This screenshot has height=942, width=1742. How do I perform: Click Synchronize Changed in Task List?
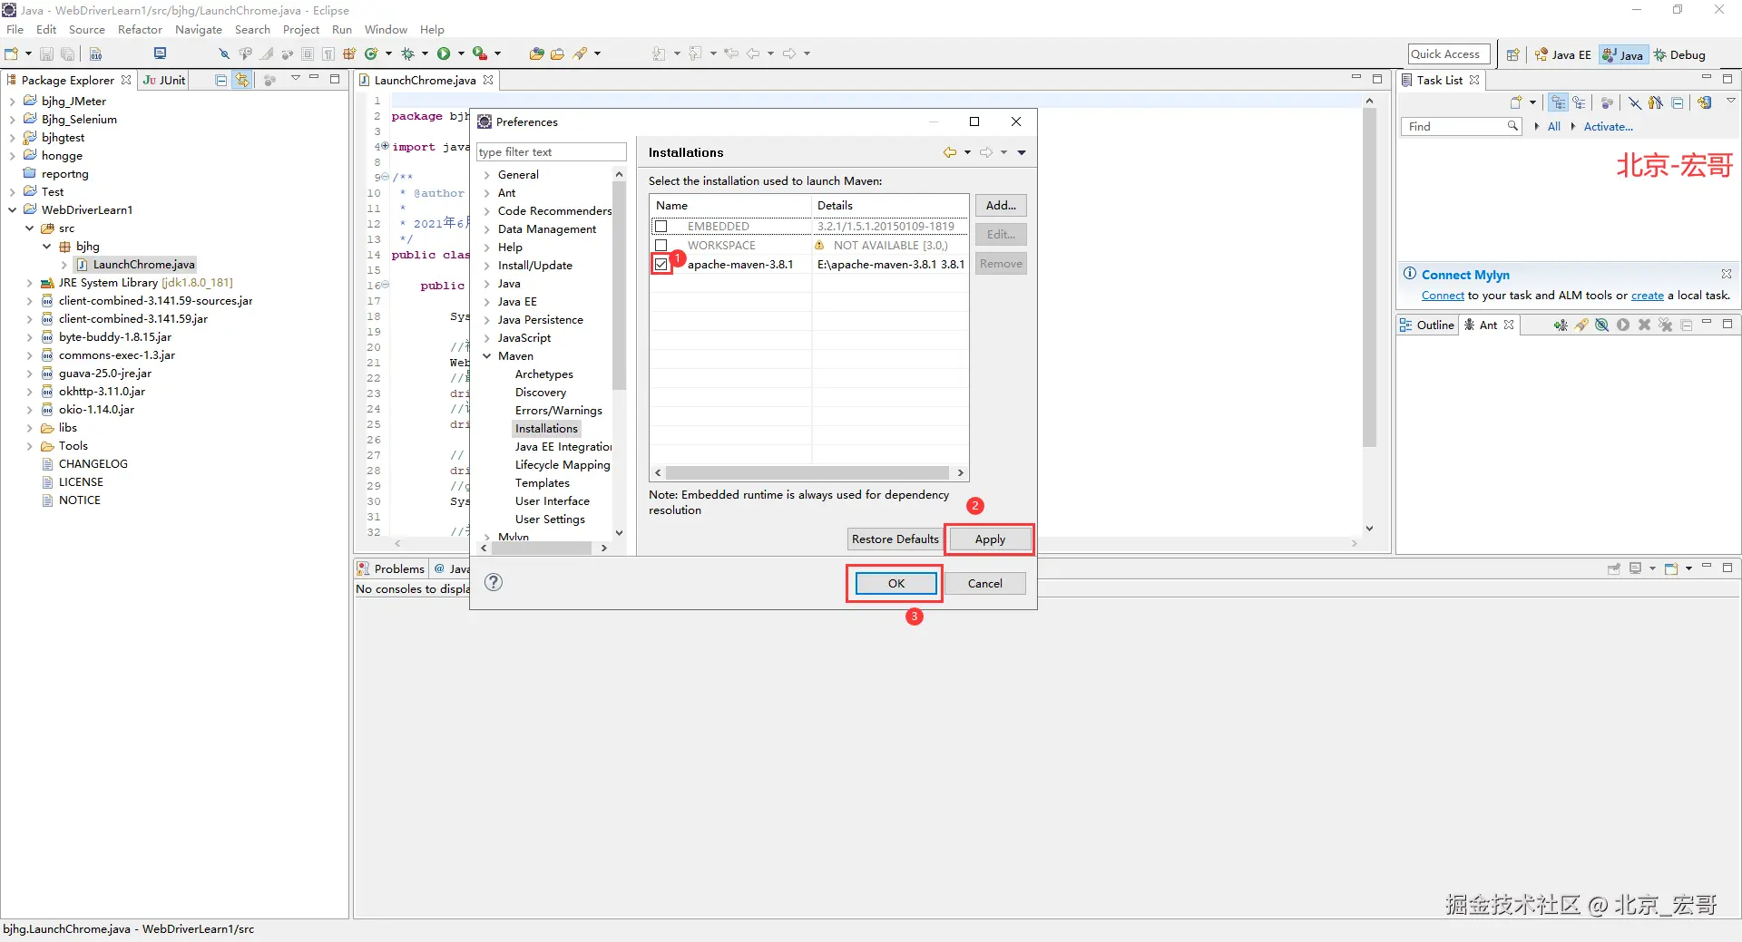tap(1705, 102)
